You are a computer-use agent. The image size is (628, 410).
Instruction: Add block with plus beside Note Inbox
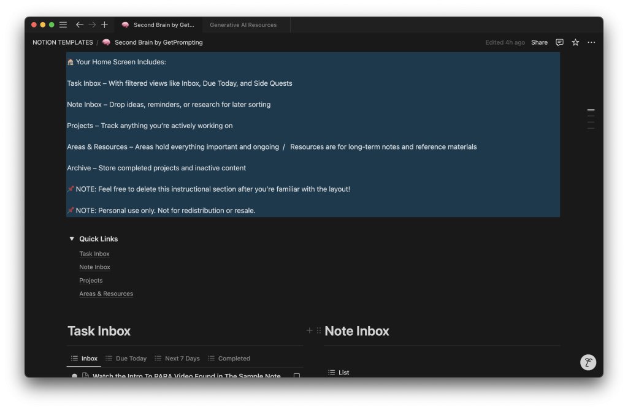(x=309, y=331)
